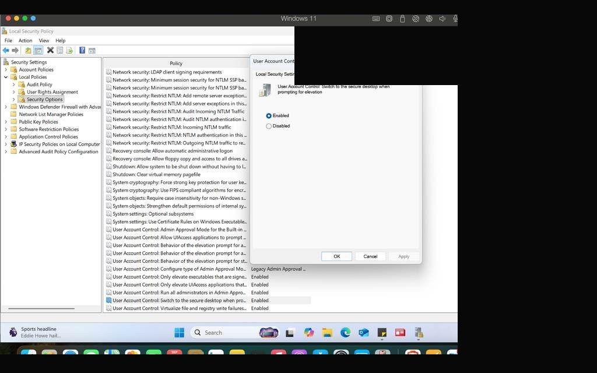Click the Forward arrow in the toolbar

coord(15,50)
